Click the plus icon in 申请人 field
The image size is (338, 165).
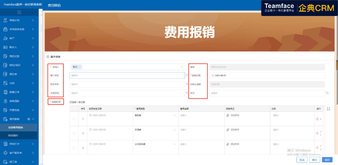click(x=182, y=67)
